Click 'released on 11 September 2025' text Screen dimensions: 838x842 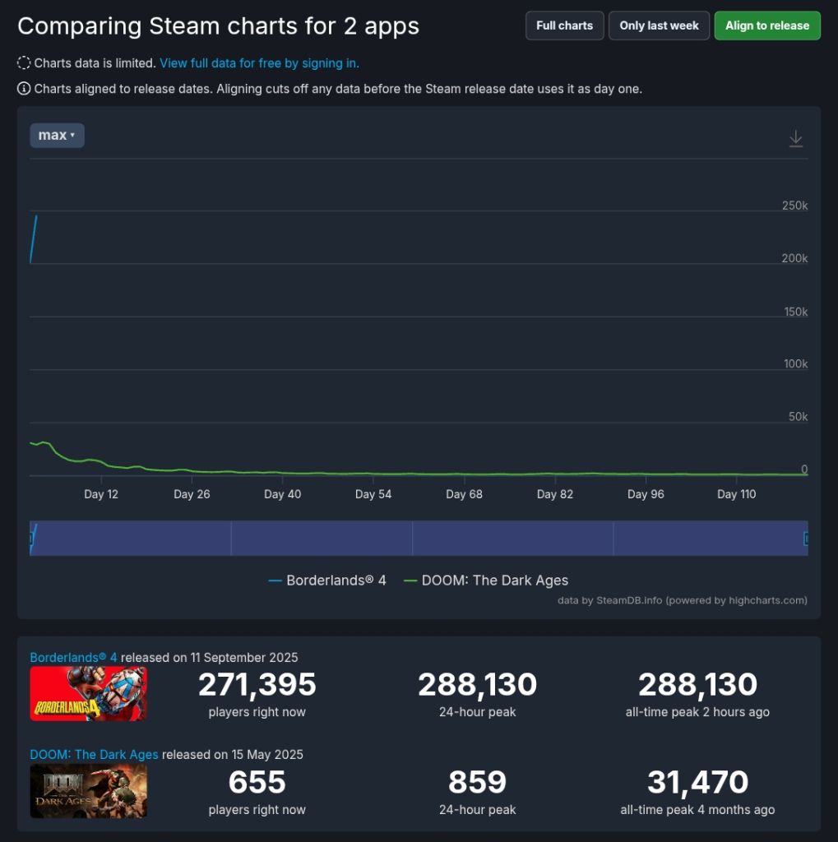point(209,657)
